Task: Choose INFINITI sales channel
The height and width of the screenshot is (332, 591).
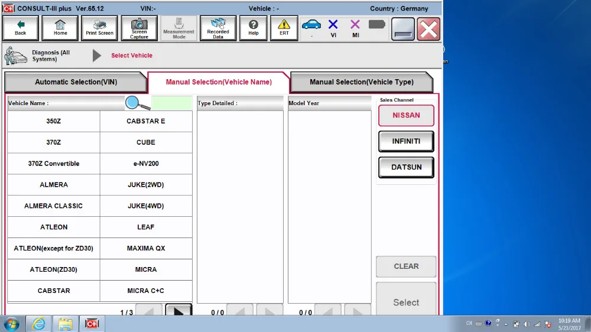Action: (406, 141)
